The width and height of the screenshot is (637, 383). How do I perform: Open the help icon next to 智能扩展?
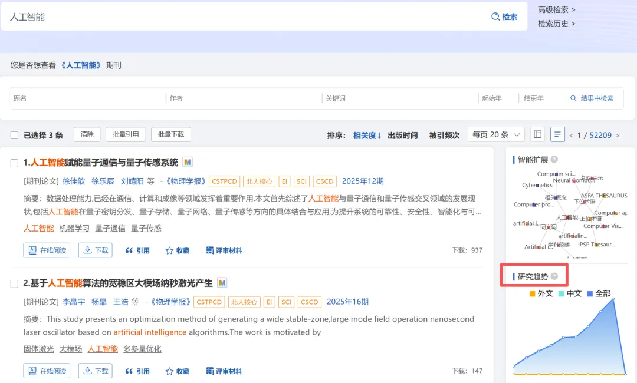pos(554,160)
